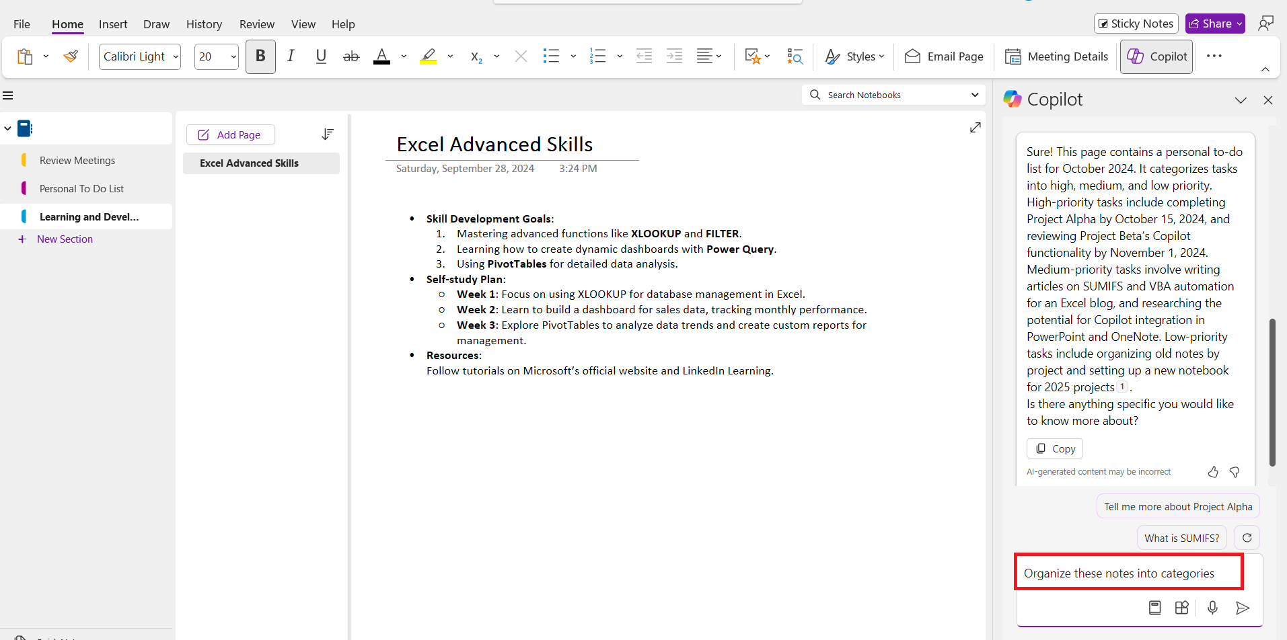Open the Styles gallery

pyautogui.click(x=855, y=56)
